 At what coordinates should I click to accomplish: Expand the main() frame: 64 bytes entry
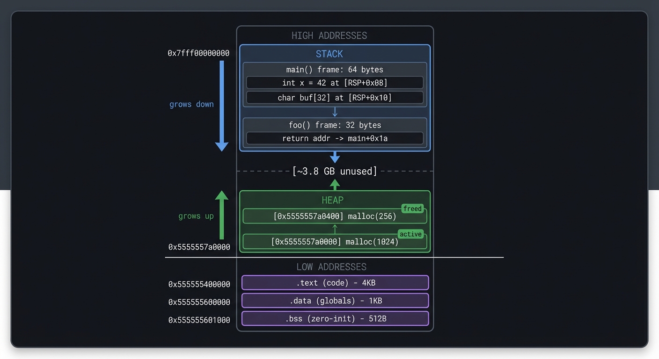pos(335,69)
